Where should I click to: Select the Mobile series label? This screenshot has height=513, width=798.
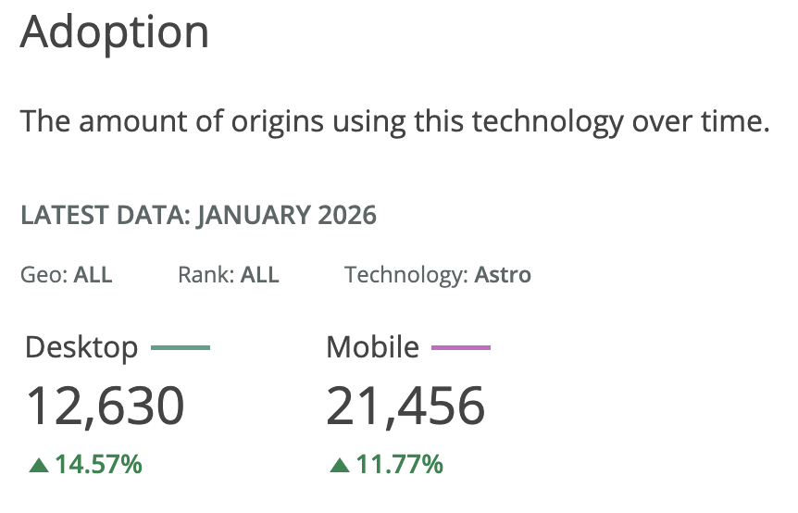pos(372,347)
